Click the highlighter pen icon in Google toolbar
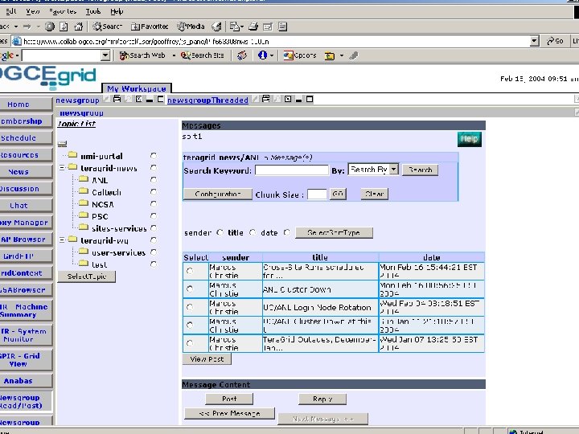 click(x=354, y=55)
